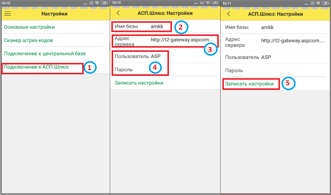Image resolution: width=331 pixels, height=195 pixels.
Task: Open the hamburger menu in Настройки screen
Action: tap(8, 14)
